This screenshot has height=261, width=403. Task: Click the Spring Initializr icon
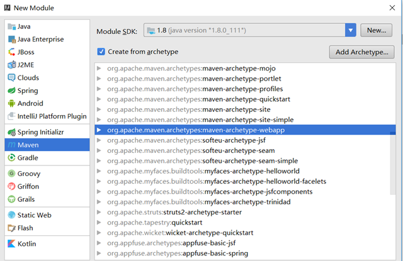point(11,132)
